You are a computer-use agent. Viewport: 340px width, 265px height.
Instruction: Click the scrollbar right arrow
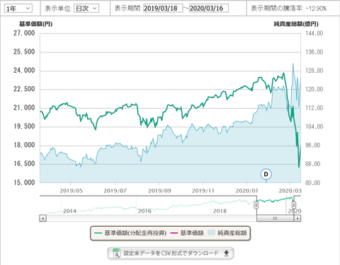click(297, 218)
